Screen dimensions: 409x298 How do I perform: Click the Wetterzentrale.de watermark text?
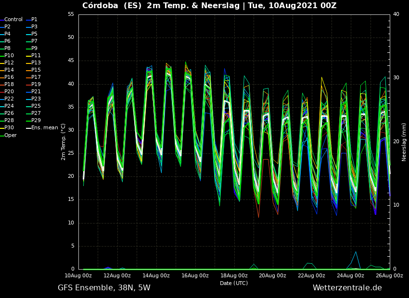[347, 288]
